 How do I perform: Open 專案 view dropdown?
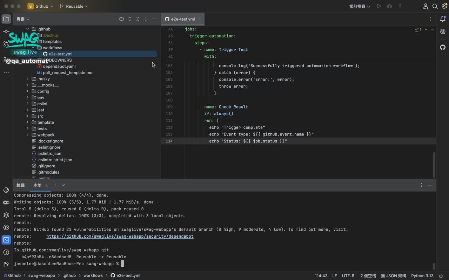pyautogui.click(x=23, y=19)
